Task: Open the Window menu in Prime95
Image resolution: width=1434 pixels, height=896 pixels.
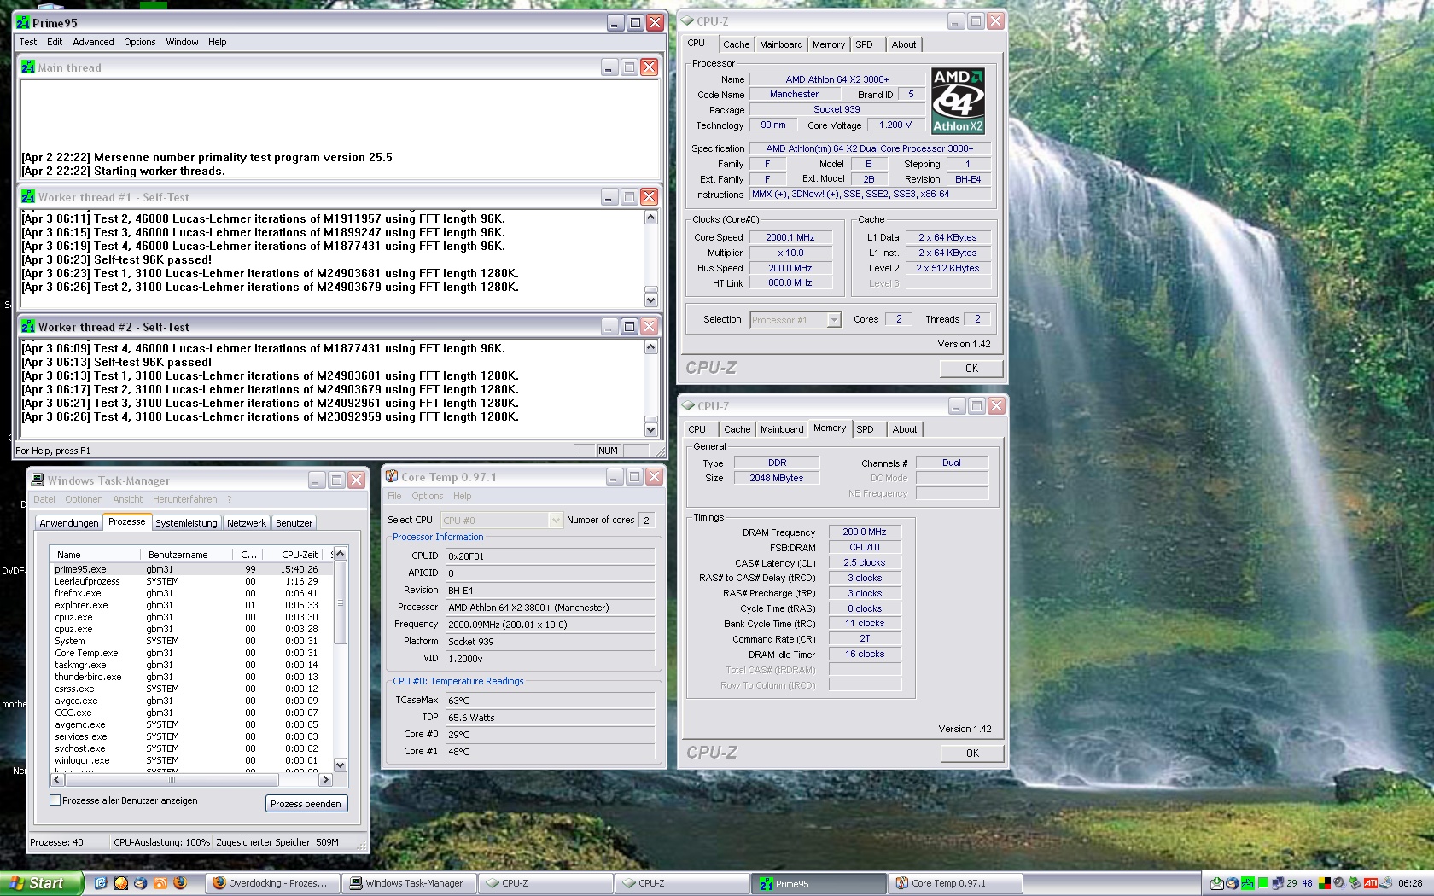Action: [x=182, y=42]
